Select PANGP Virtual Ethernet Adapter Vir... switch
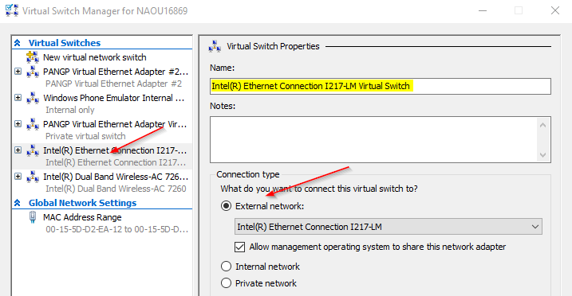This screenshot has width=572, height=296. (x=115, y=124)
